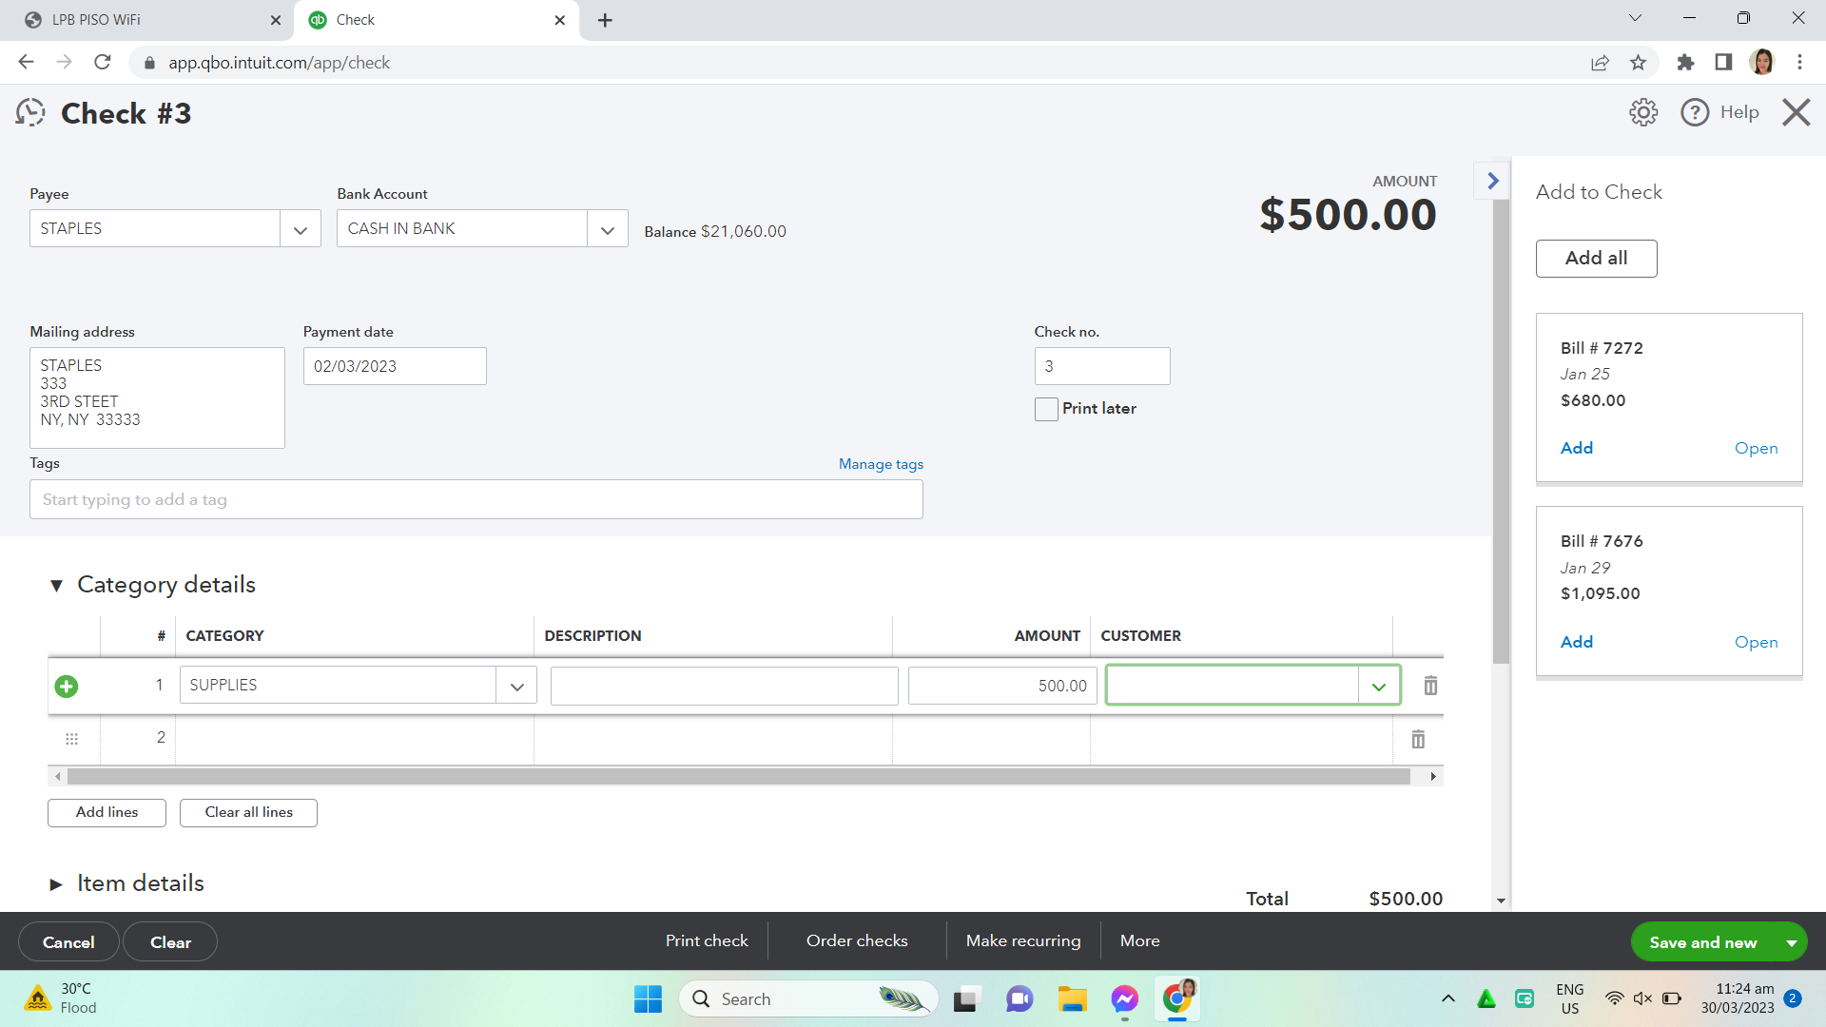Delete line 1 with trash icon
Viewport: 1826px width, 1027px height.
click(x=1429, y=686)
